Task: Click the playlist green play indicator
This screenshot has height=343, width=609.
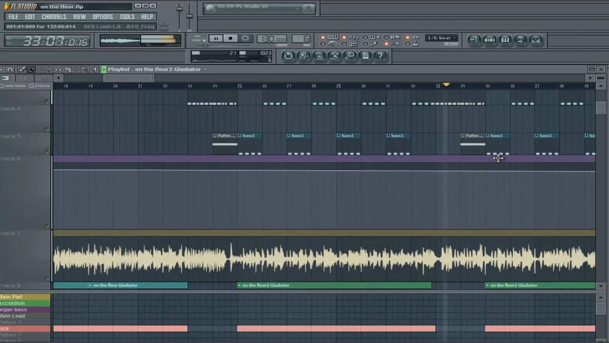Action: click(104, 70)
